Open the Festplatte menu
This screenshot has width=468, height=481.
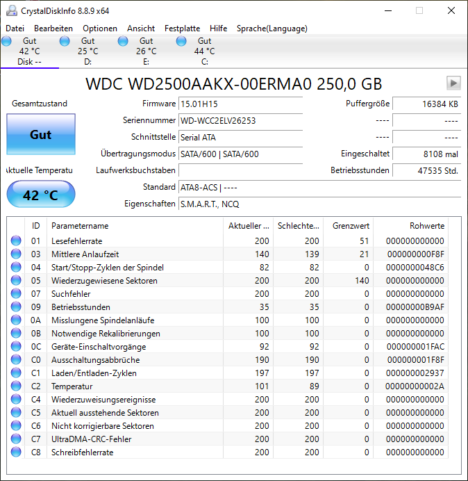pos(182,28)
